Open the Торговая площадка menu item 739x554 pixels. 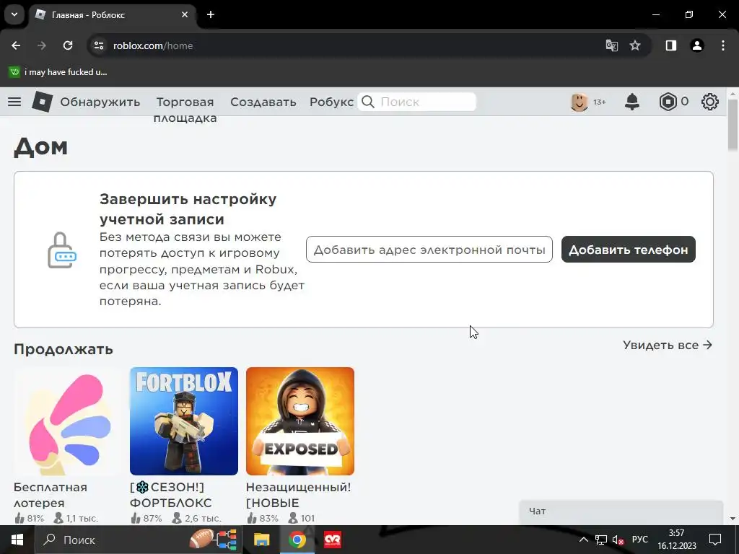[185, 110]
